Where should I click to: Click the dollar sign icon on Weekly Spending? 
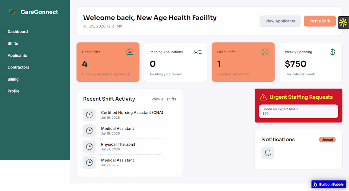coord(333,52)
